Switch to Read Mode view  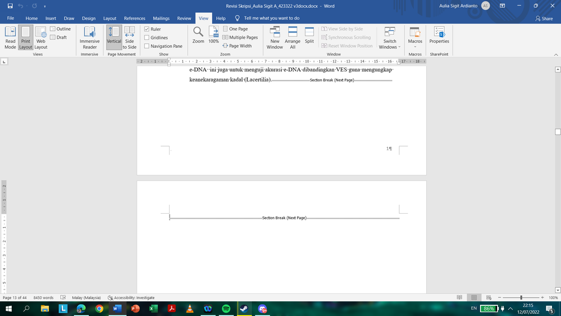(10, 38)
